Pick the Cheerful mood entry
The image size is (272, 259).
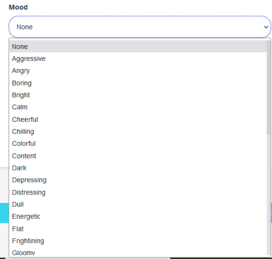[138, 119]
